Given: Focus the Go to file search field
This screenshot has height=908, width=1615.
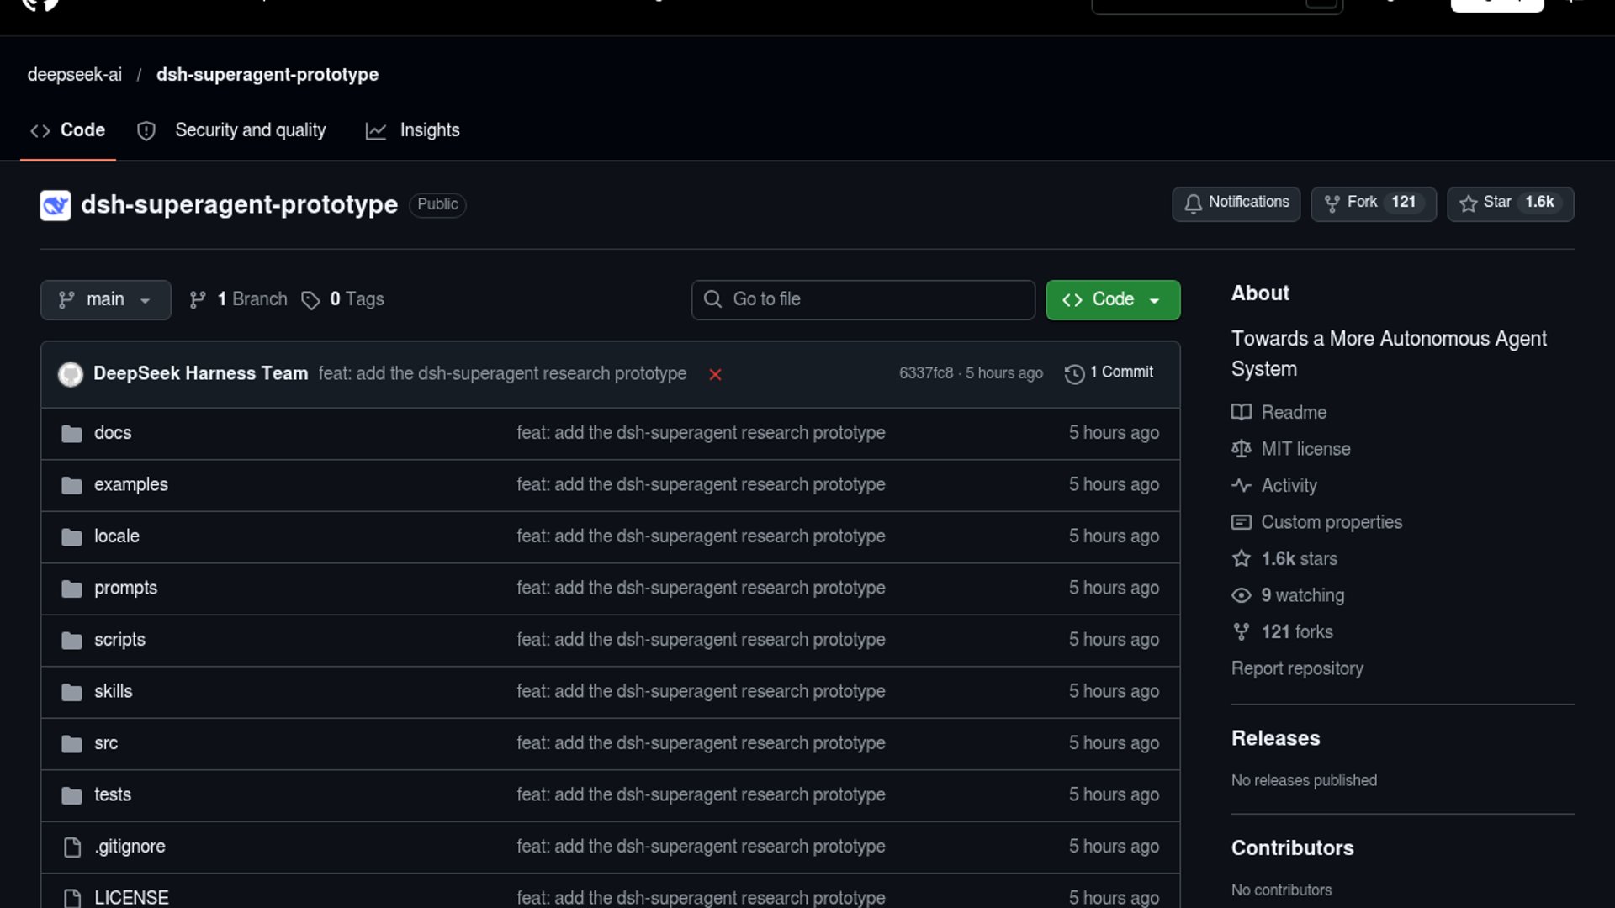Looking at the screenshot, I should tap(863, 300).
